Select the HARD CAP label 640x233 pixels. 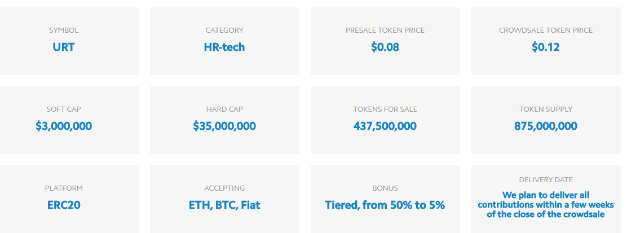pos(224,109)
